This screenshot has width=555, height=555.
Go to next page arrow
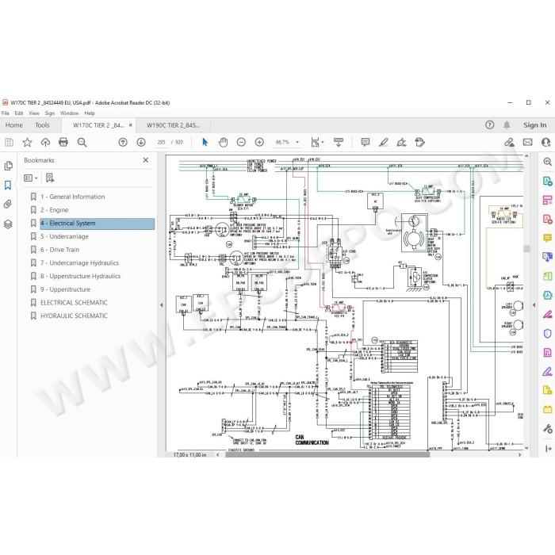tap(141, 142)
